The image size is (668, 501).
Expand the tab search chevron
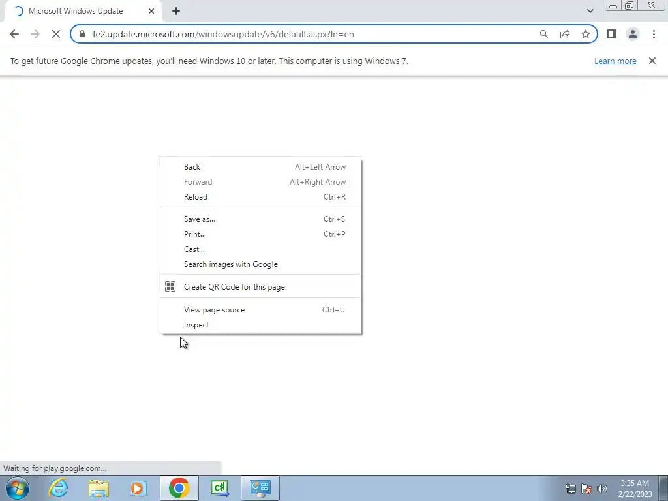590,11
